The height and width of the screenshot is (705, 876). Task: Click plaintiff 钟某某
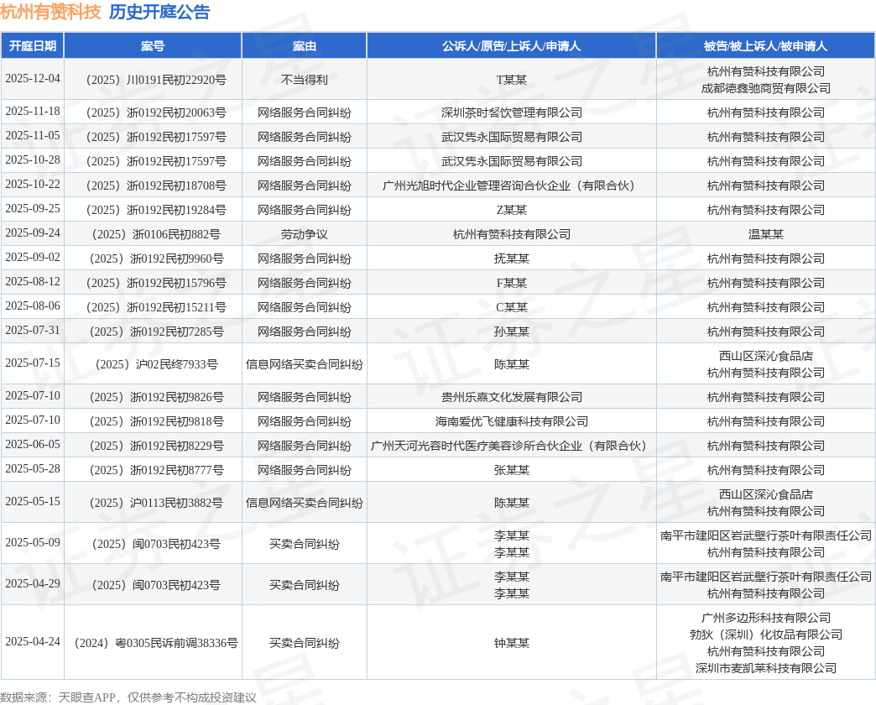[x=511, y=644]
